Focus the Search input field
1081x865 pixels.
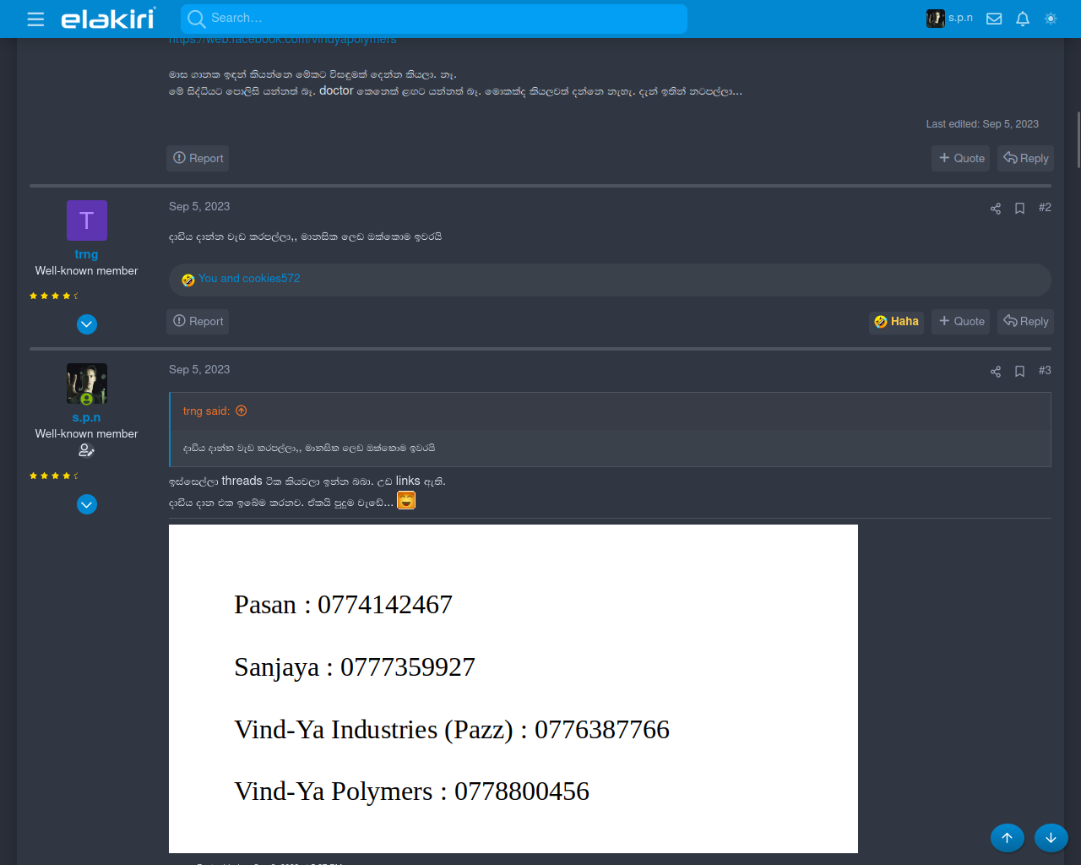[x=434, y=19]
